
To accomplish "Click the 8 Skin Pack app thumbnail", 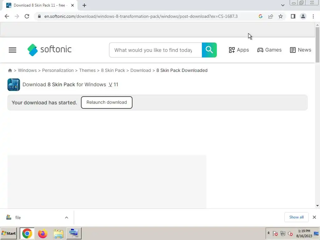I will click(14, 84).
